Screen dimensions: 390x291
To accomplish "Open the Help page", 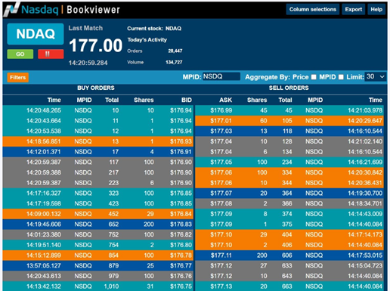I will (x=376, y=9).
